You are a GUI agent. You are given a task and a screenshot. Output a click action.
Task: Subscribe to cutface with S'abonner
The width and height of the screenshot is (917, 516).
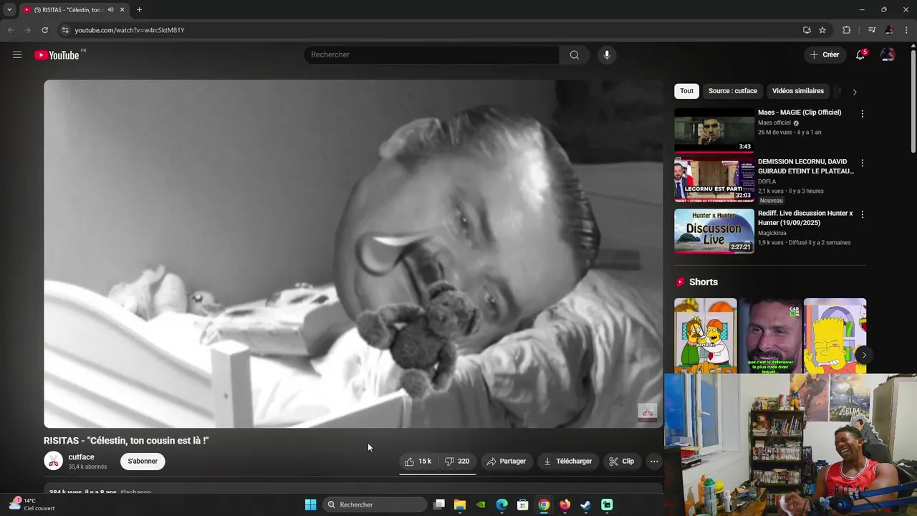[x=143, y=461]
